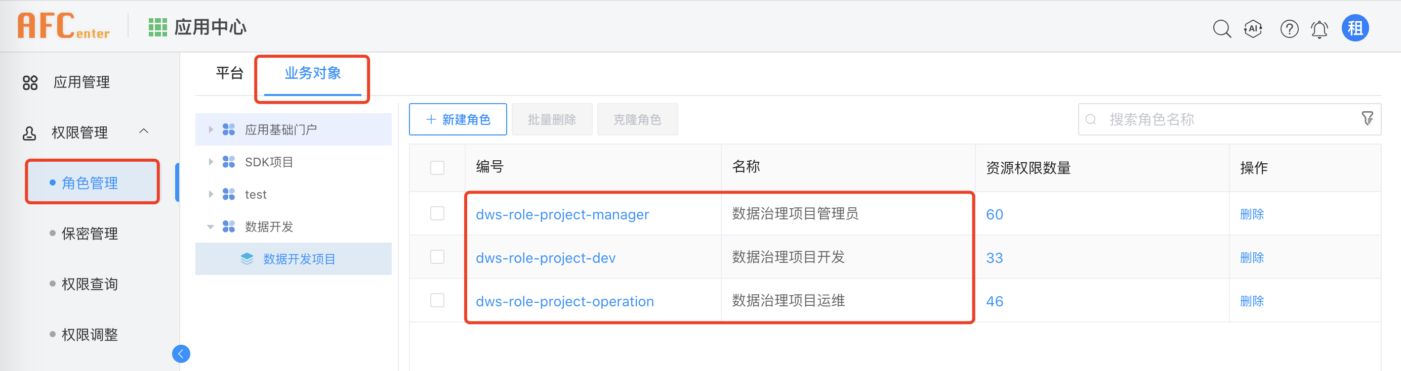Open the help question mark icon
Screen dimensions: 1401x371
click(1289, 28)
